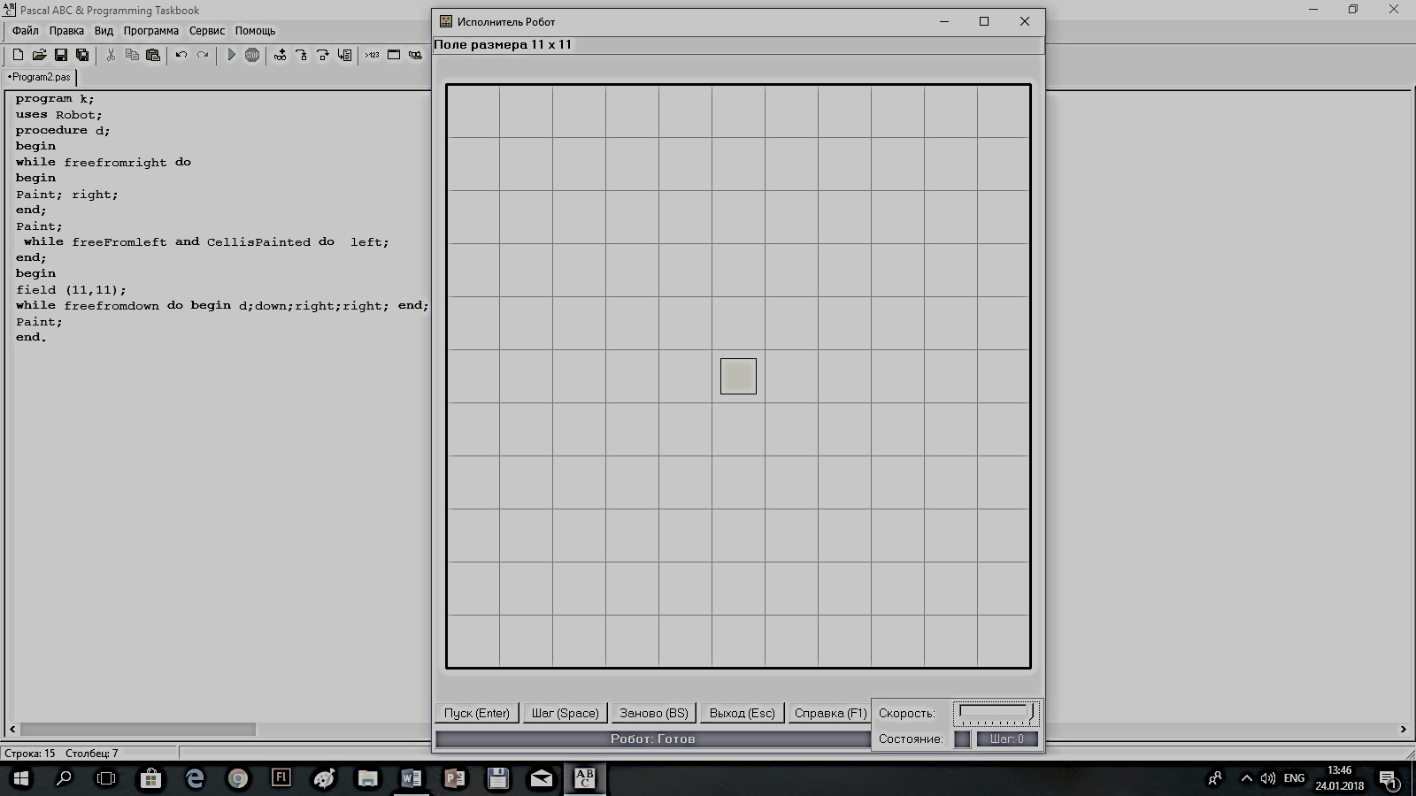This screenshot has width=1416, height=796.
Task: Open the Файл menu
Action: 26,30
